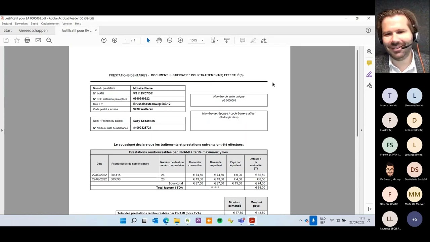The height and width of the screenshot is (242, 430).
Task: Select the Justificatif pour EA document tab
Action: click(77, 30)
